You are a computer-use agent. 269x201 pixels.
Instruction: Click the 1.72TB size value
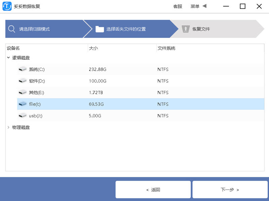[96, 92]
